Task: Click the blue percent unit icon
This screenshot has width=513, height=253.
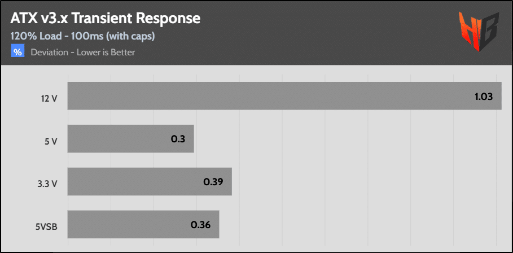Action: pos(18,53)
